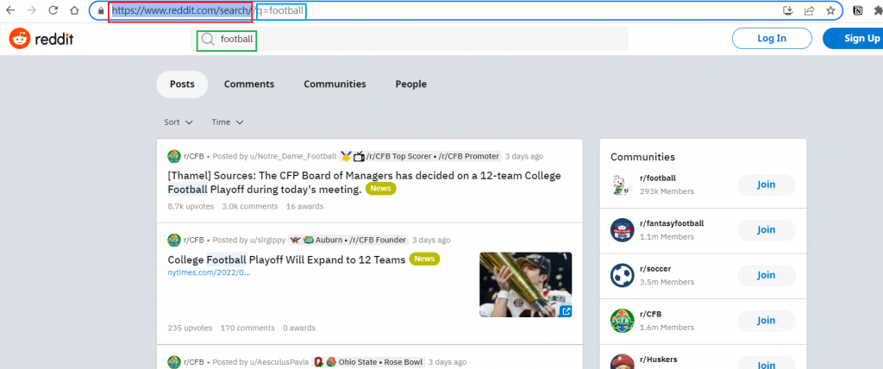Join the r/Huskers community
The width and height of the screenshot is (883, 369).
[x=766, y=362]
